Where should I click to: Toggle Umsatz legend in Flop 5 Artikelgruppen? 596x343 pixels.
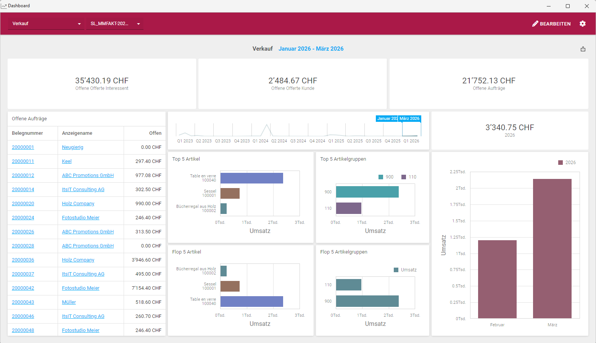[x=405, y=270]
